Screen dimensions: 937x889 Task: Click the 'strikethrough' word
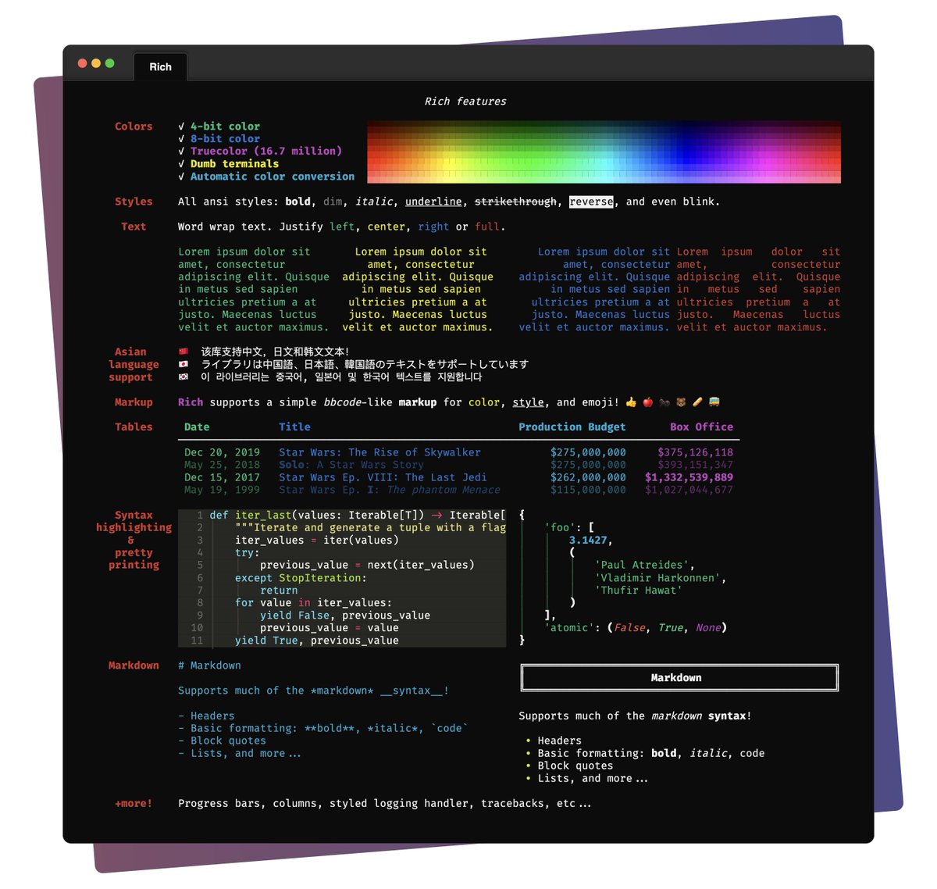[515, 202]
